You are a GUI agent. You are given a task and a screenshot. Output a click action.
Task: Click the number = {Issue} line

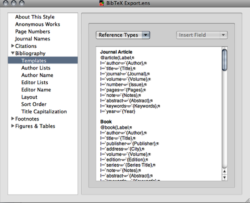click(123, 85)
